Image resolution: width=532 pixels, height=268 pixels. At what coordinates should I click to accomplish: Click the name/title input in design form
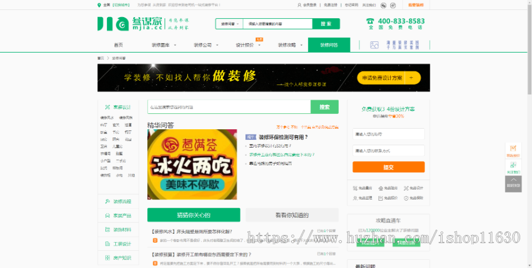[388, 134]
